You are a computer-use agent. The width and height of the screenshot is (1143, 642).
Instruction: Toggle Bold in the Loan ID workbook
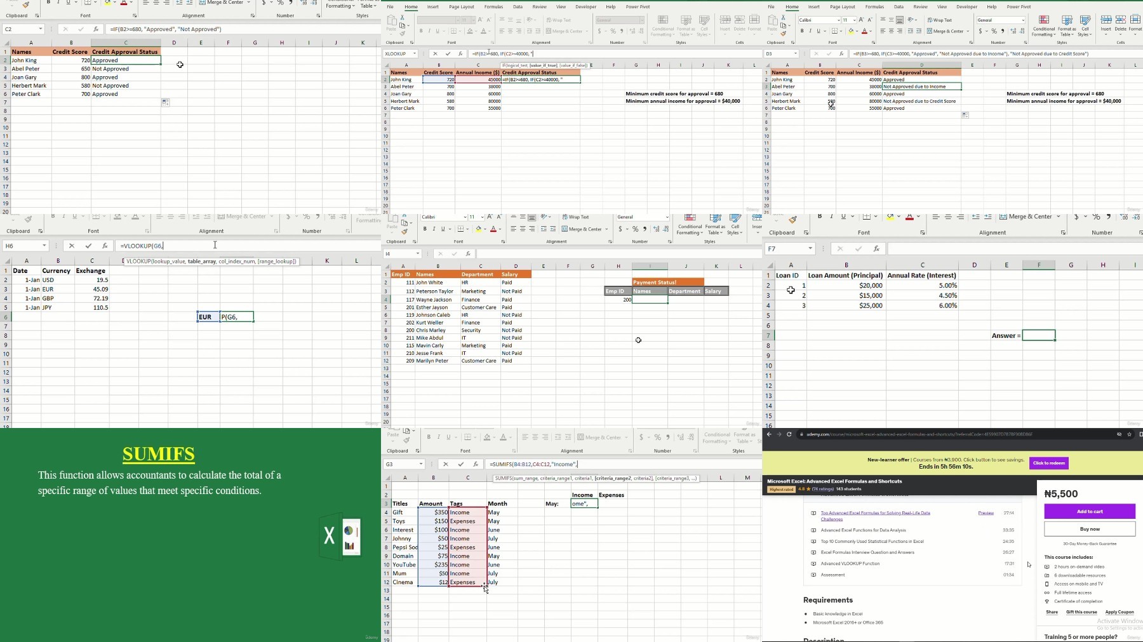point(820,217)
